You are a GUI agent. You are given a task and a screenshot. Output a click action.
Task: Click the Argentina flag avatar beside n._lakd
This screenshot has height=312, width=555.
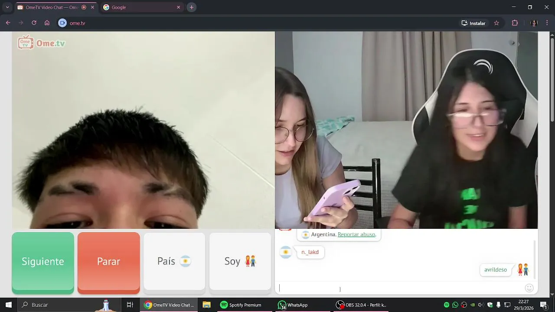[286, 252]
